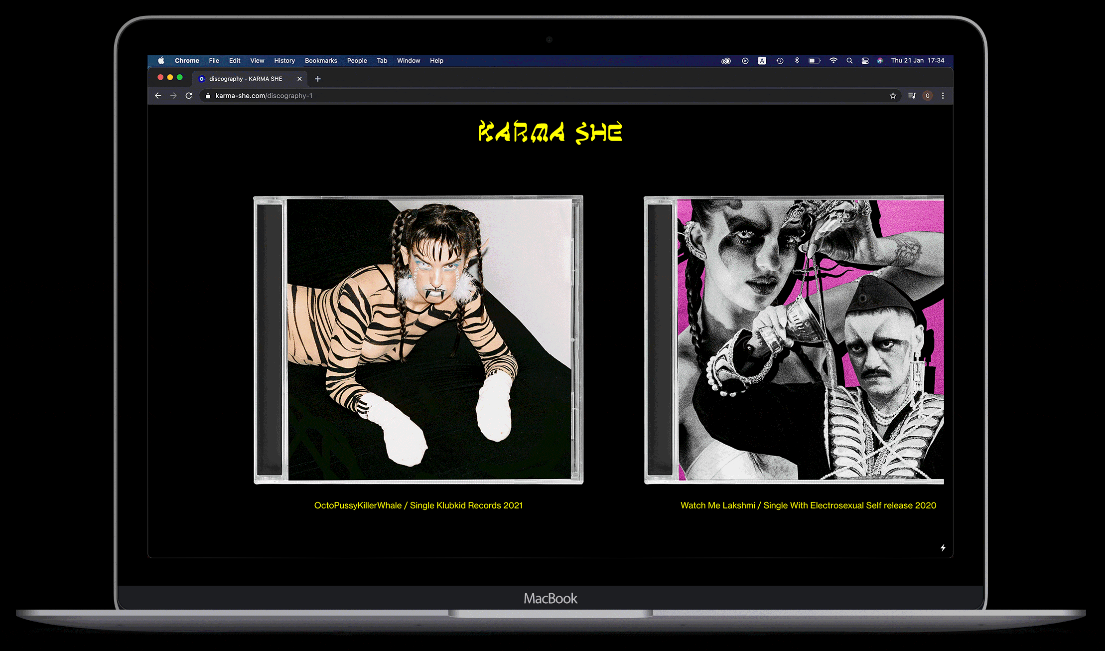Close the discography - KARMA SHE tab
The width and height of the screenshot is (1105, 651).
pyautogui.click(x=299, y=79)
